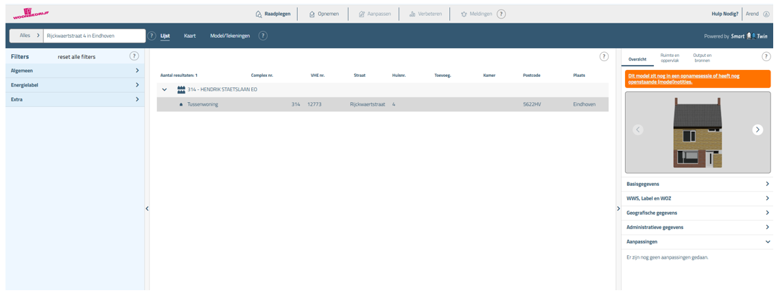Image resolution: width=778 pixels, height=295 pixels.
Task: Click help icon next to search field
Action: [x=152, y=36]
